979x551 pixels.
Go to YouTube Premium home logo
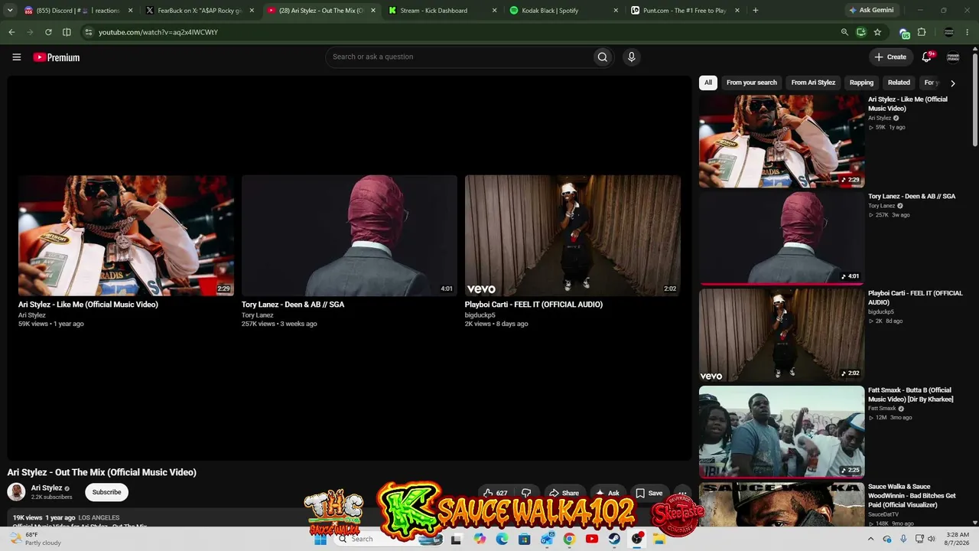tap(57, 57)
